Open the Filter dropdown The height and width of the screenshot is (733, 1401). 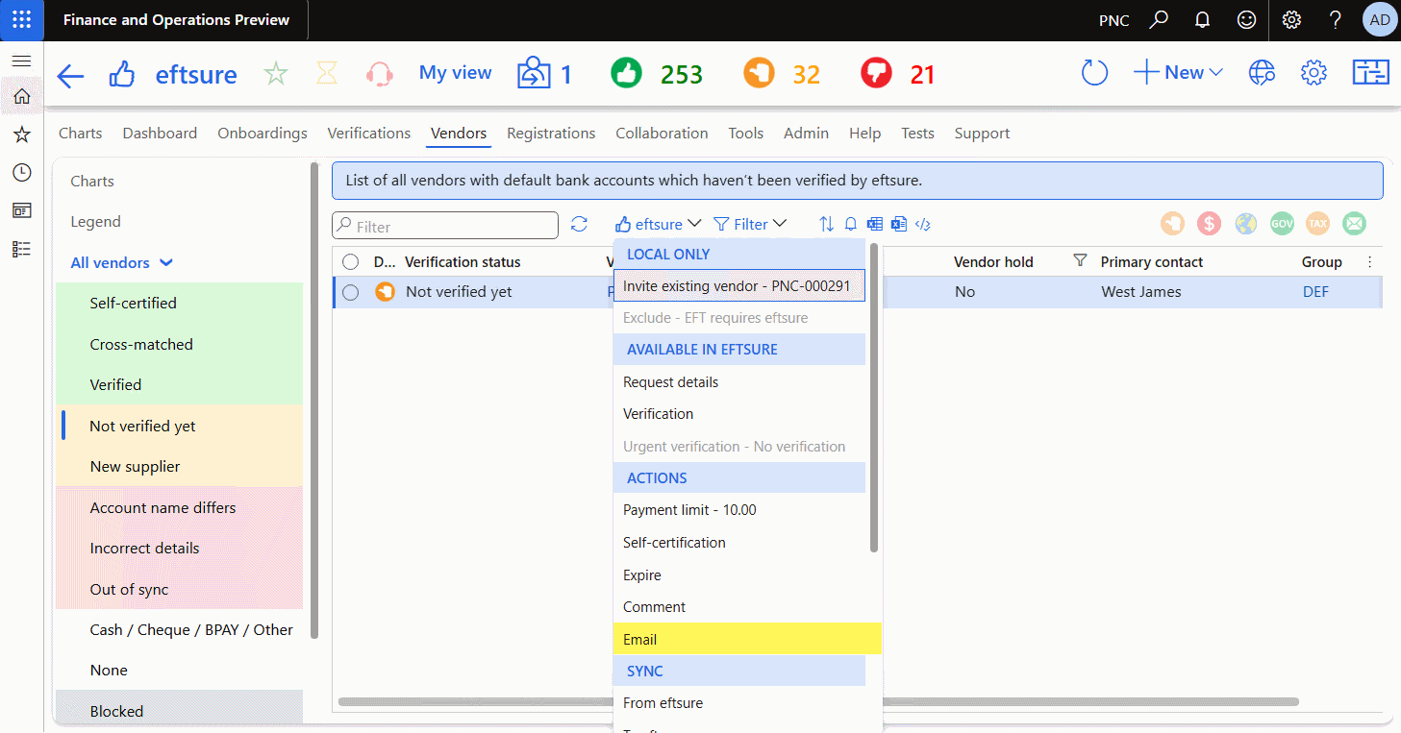751,224
